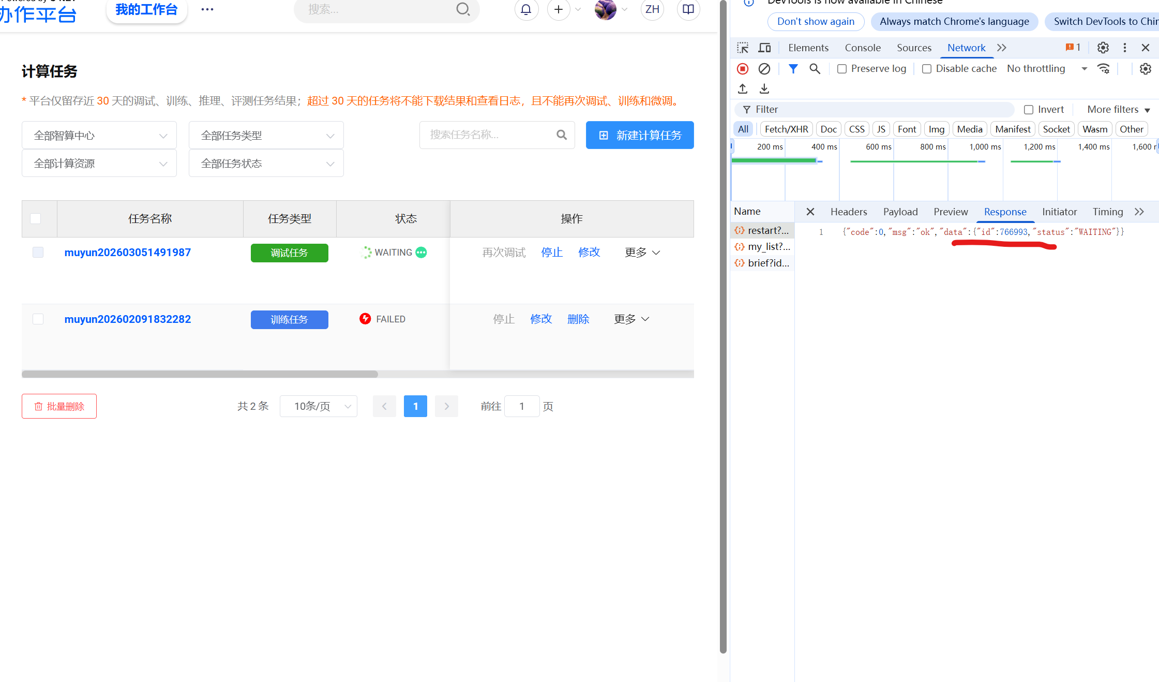The height and width of the screenshot is (682, 1159).
Task: Open the 全部任务类型 dropdown
Action: coord(266,136)
